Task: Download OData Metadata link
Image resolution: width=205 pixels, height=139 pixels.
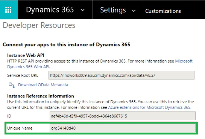Action: pos(43,85)
